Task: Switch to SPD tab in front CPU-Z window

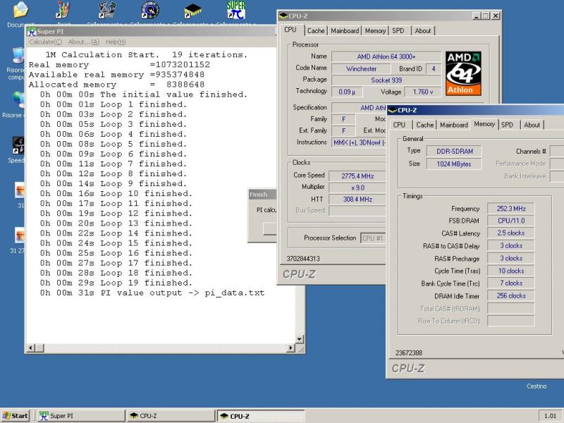Action: pos(507,125)
